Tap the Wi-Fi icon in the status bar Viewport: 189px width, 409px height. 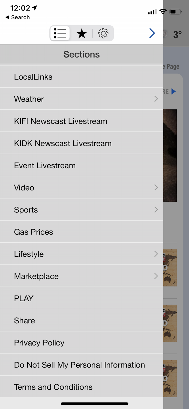tap(163, 11)
